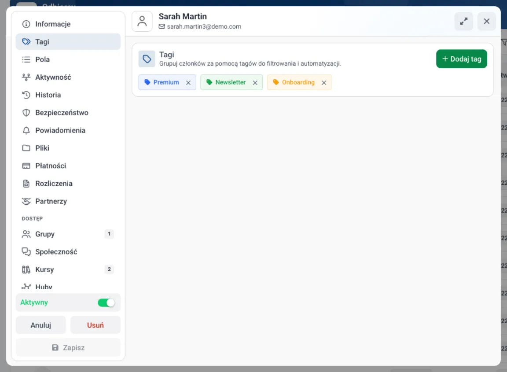Open Kursy with badge 2
The height and width of the screenshot is (372, 507).
click(68, 269)
